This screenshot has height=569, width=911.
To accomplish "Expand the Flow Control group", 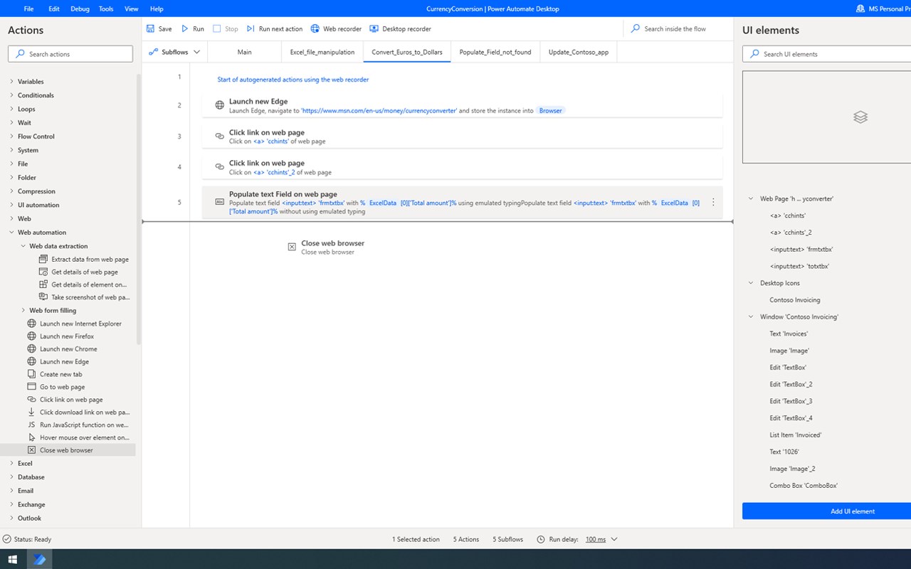I will 11,137.
